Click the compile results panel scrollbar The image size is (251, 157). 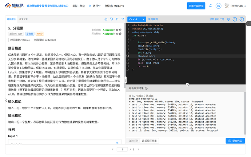245,113
